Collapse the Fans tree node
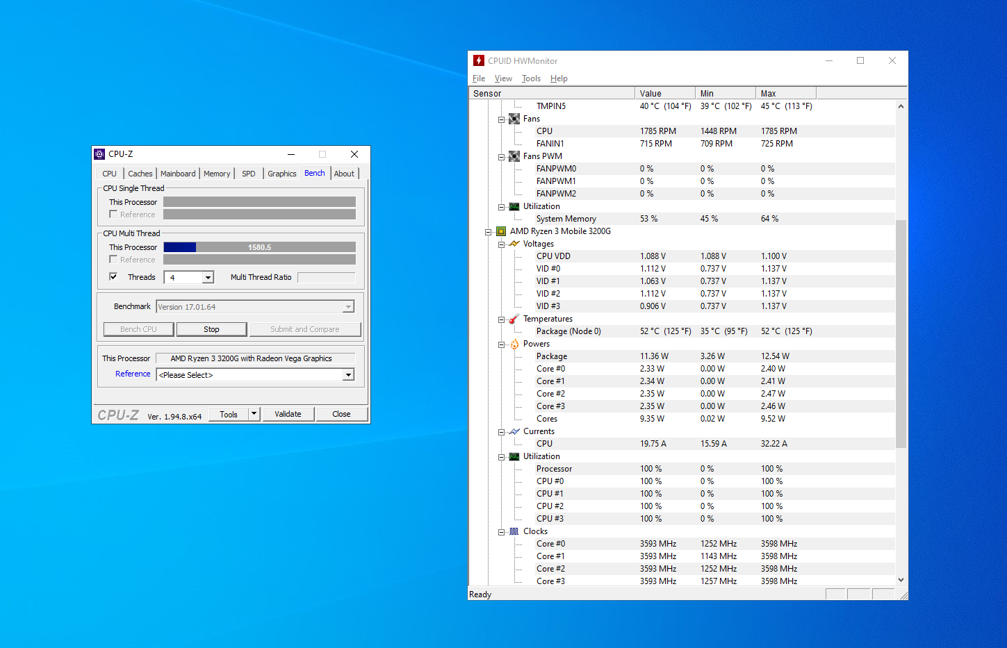 501,119
